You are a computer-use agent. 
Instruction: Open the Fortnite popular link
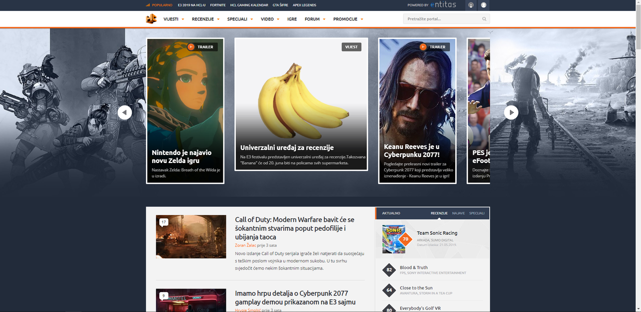[x=218, y=5]
